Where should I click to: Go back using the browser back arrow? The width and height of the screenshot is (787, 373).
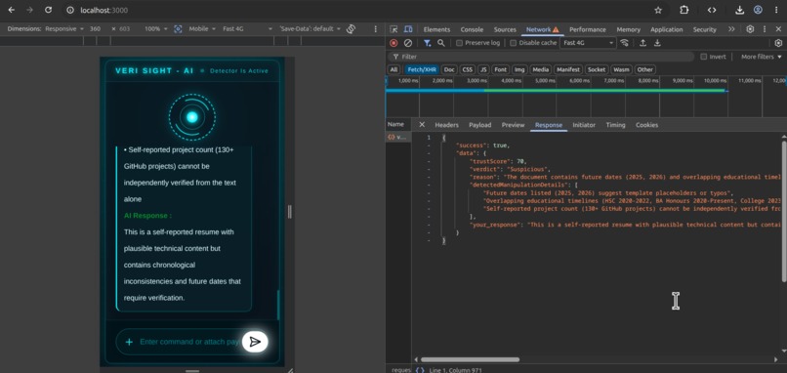11,10
